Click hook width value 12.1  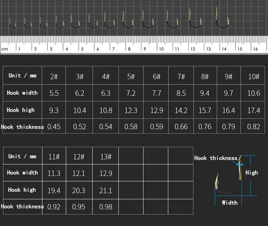[x=79, y=173]
